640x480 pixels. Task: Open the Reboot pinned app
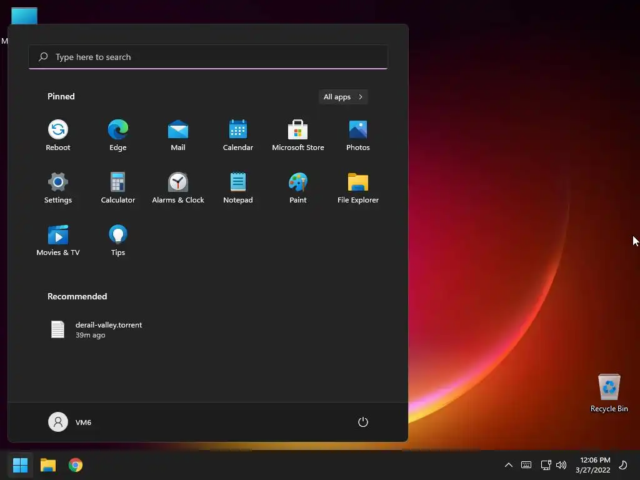[58, 136]
